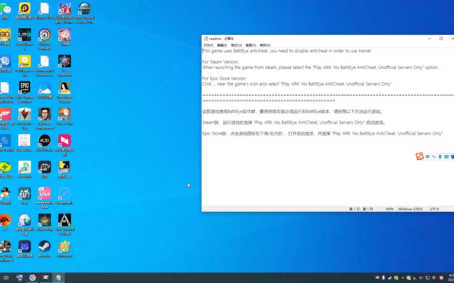Viewport: 454px width, 283px height.
Task: Select the 酷我音乐绿化工具 icon
Action: [x=24, y=225]
